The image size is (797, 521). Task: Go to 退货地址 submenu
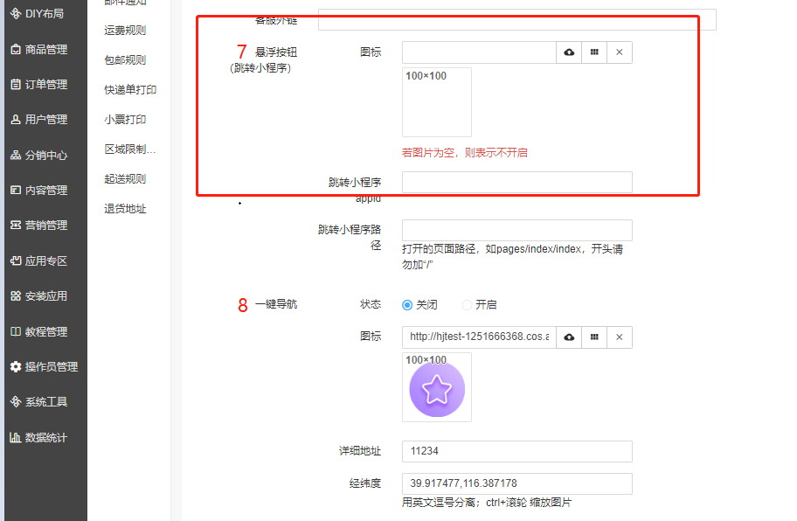[x=125, y=209]
